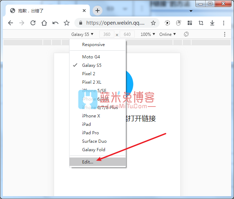The image size is (234, 199).
Task: Select checked Galaxy S5 entry
Action: point(98,65)
